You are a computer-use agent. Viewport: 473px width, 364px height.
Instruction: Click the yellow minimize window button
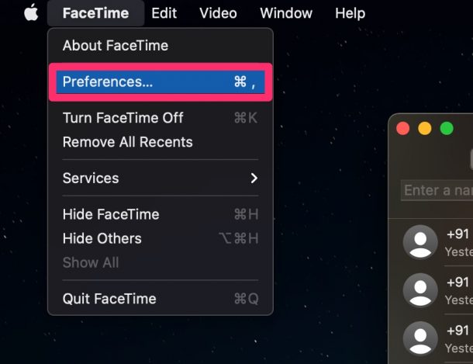[x=424, y=128]
